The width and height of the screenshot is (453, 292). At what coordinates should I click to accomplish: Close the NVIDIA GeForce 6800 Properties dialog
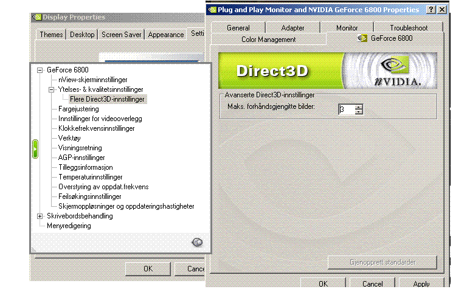point(442,10)
